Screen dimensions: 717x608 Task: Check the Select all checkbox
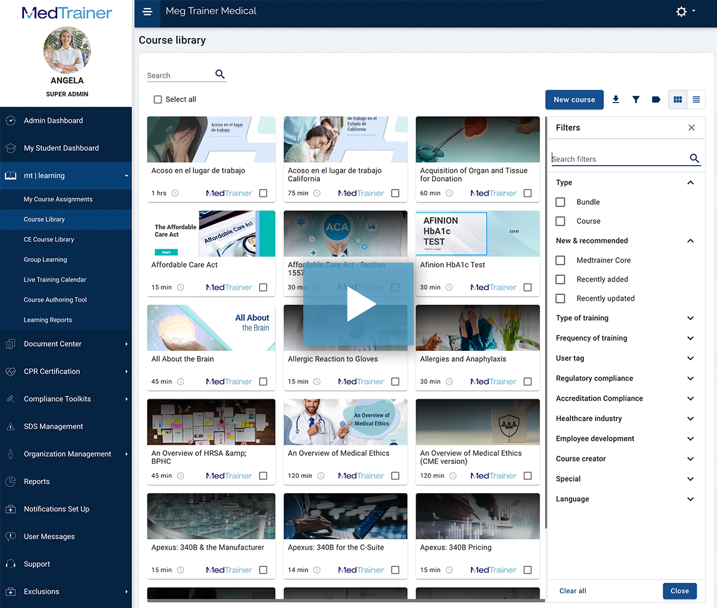[x=158, y=99]
